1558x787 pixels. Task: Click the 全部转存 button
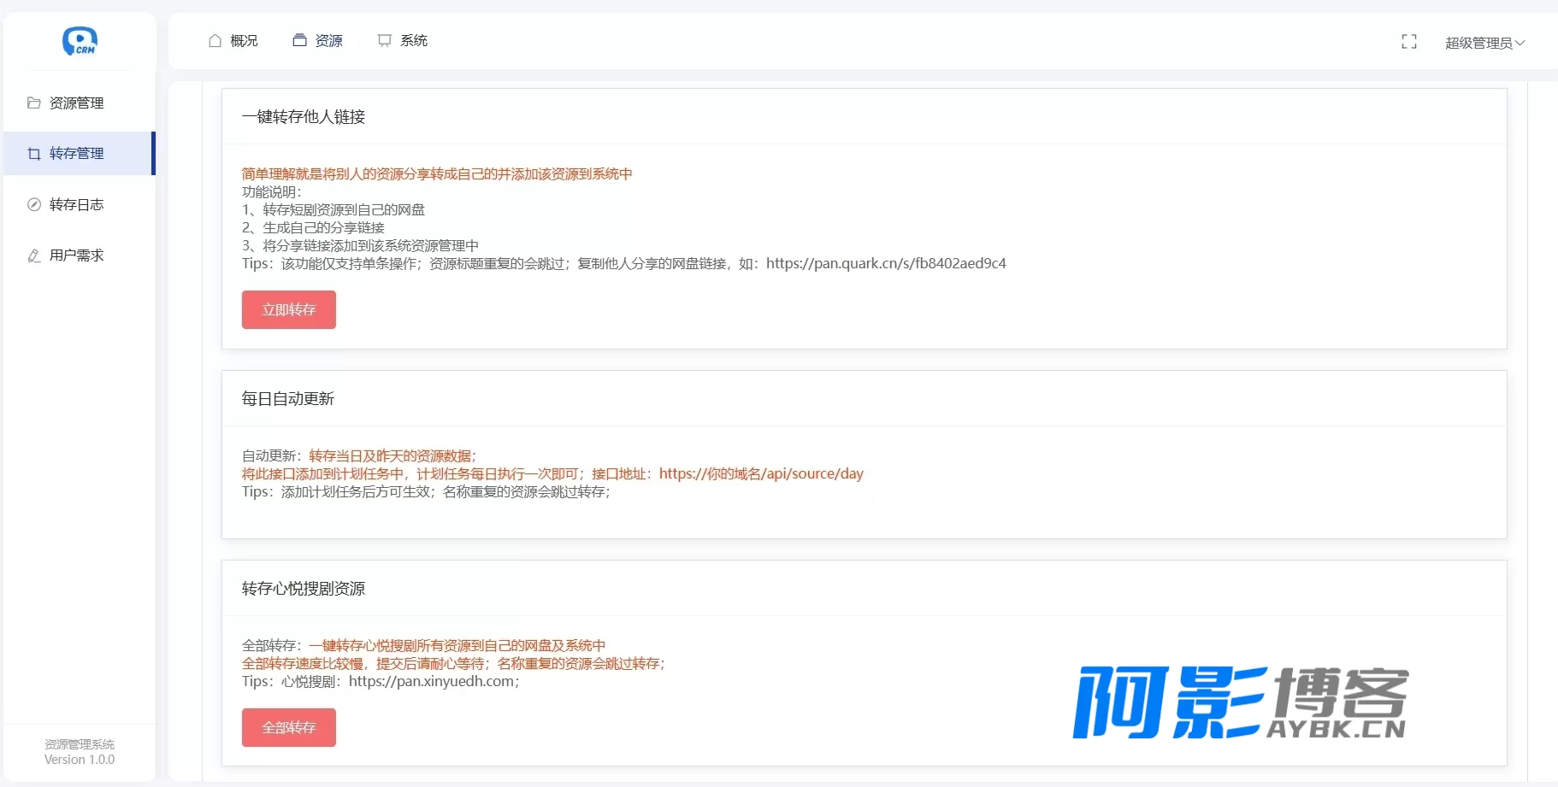[x=289, y=727]
